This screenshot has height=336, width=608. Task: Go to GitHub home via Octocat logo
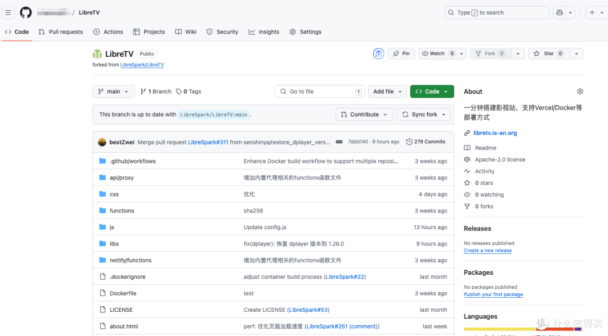tap(26, 12)
